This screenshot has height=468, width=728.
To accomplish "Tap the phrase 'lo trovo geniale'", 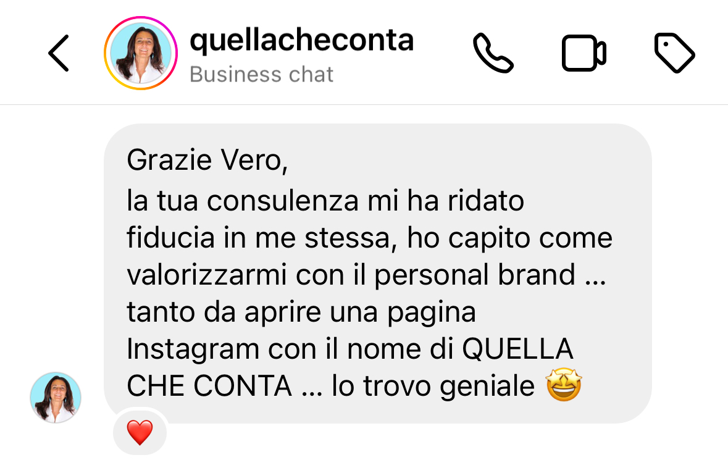I will [x=433, y=387].
